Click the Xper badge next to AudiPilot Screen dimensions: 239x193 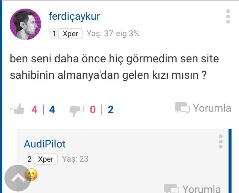point(46,159)
